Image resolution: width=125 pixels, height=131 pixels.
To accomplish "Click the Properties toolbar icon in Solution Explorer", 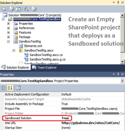I will [4, 9].
